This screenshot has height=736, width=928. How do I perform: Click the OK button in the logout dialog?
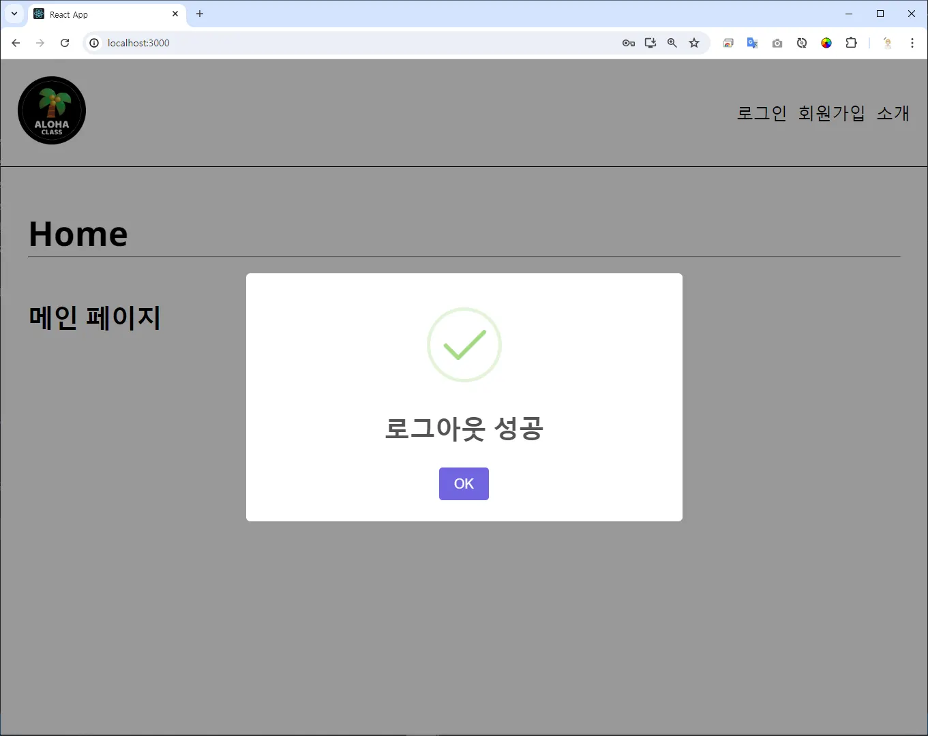pos(464,484)
